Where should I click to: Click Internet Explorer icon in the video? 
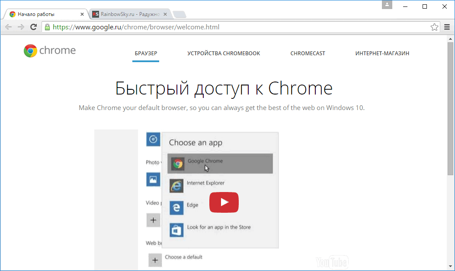point(176,186)
